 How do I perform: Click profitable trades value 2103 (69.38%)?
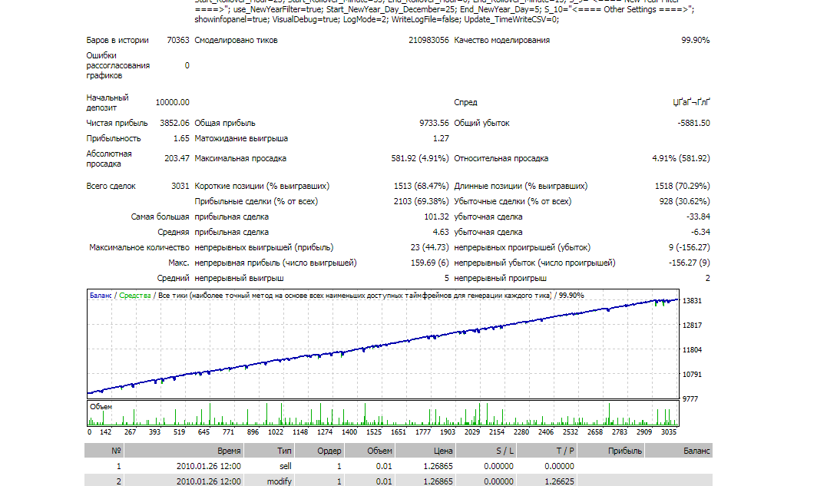click(x=421, y=201)
